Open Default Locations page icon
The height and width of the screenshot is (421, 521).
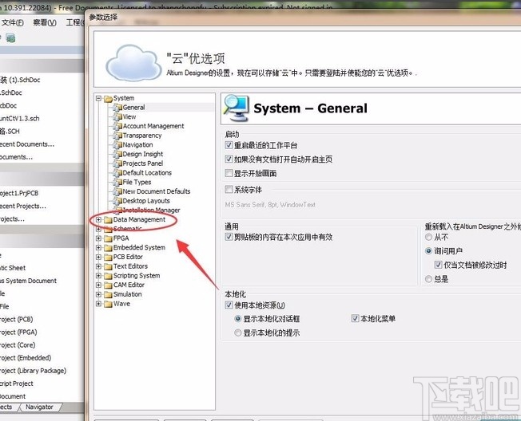pyautogui.click(x=117, y=173)
